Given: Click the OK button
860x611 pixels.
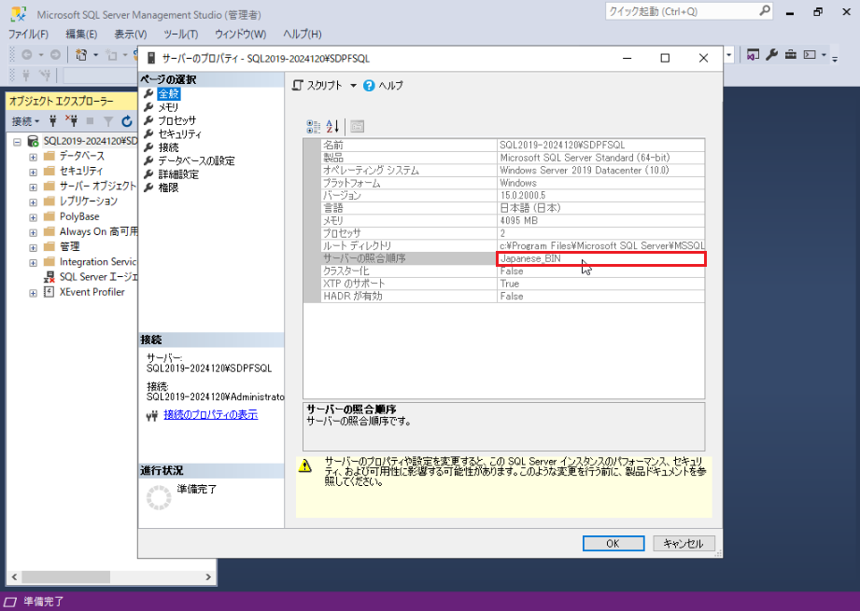Looking at the screenshot, I should tap(613, 543).
